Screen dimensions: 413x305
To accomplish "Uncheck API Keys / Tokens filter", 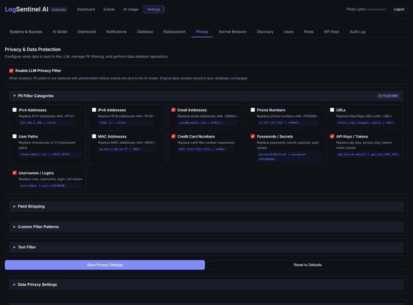I will (x=332, y=136).
